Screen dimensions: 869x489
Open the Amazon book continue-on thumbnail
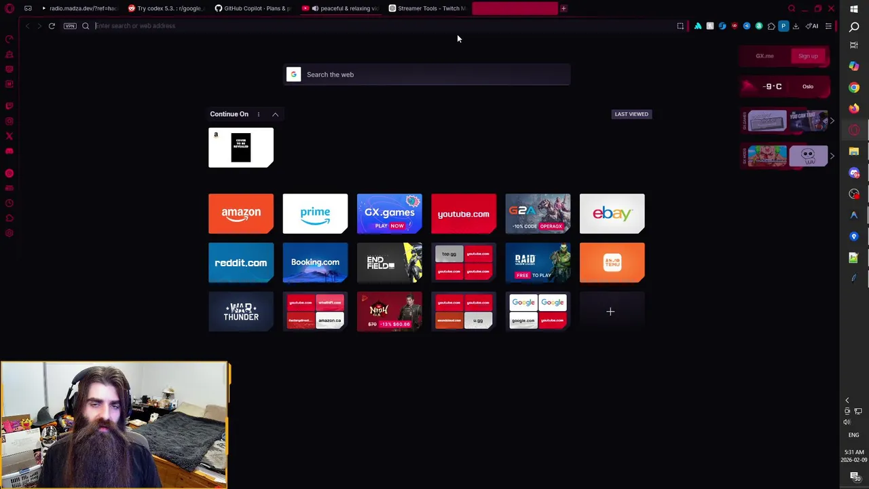(x=241, y=147)
